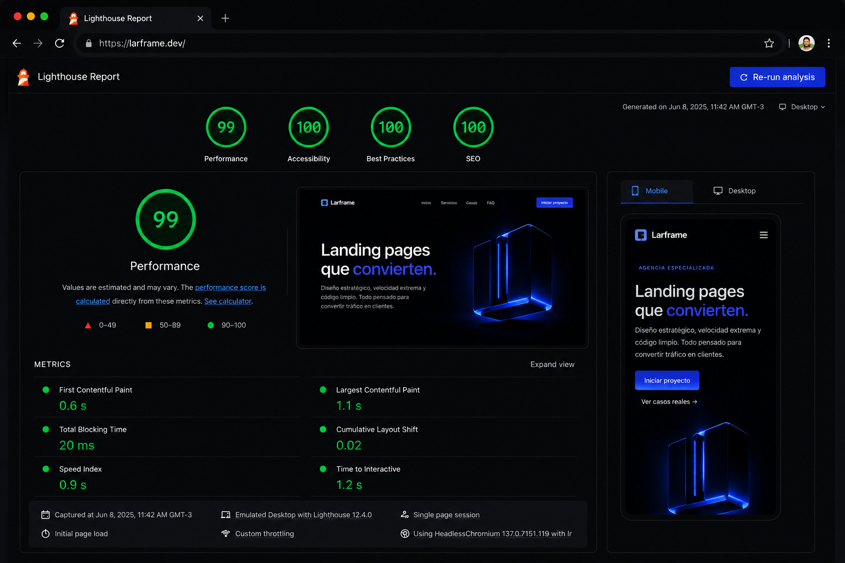Image resolution: width=845 pixels, height=563 pixels.
Task: Click Ver casos reales link in mobile preview
Action: tap(669, 402)
